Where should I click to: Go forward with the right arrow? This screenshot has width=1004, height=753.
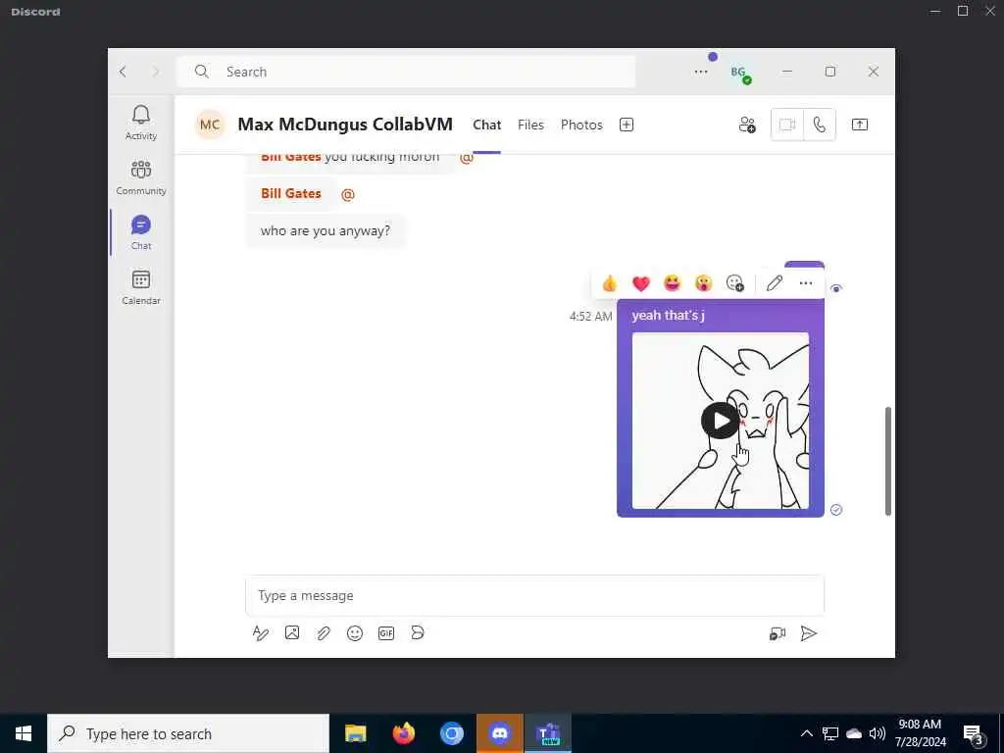(x=155, y=72)
